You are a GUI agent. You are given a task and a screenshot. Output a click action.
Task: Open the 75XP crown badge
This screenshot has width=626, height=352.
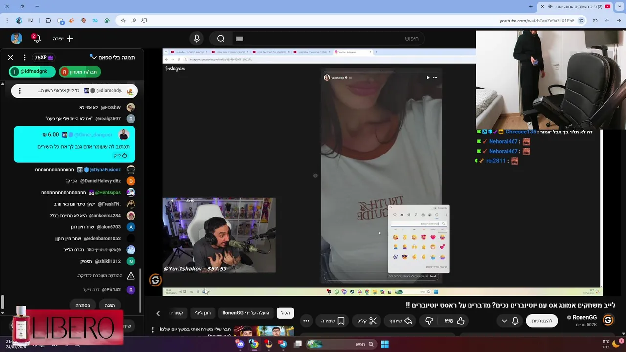44,57
